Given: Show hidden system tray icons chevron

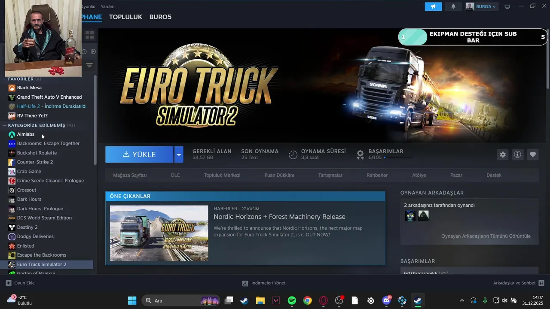Looking at the screenshot, I should (462, 300).
